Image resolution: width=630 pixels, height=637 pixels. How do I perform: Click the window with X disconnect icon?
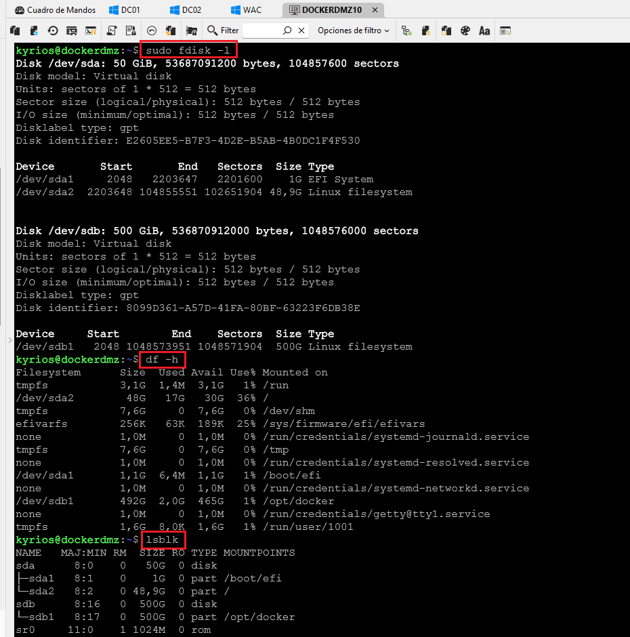(72, 30)
